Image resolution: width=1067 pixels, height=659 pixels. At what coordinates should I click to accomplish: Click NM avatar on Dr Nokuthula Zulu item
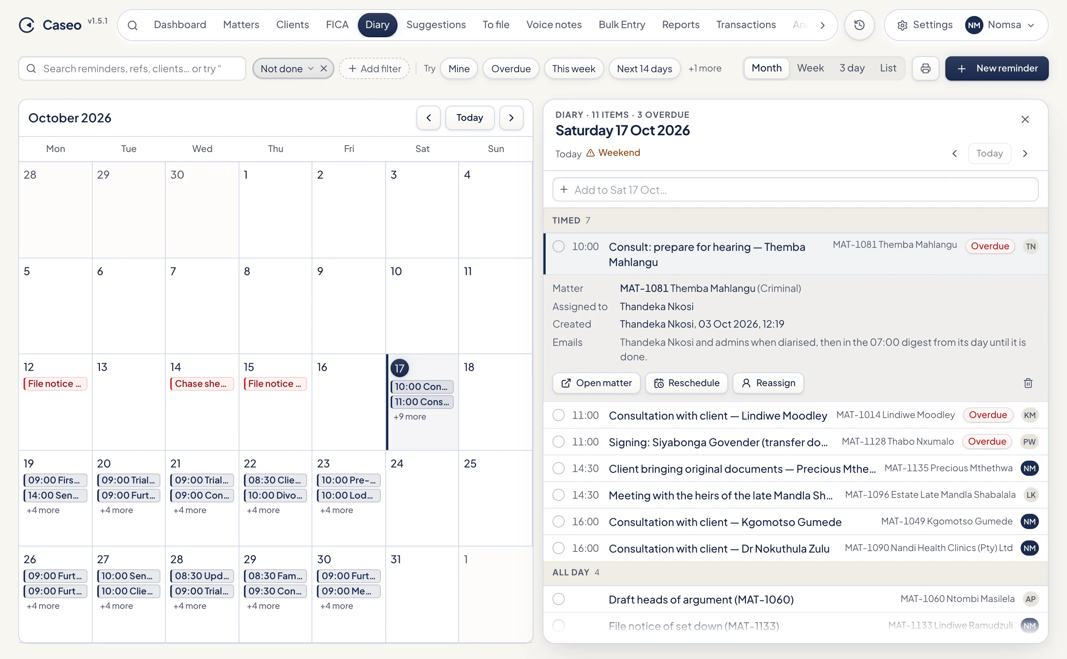(x=1029, y=548)
